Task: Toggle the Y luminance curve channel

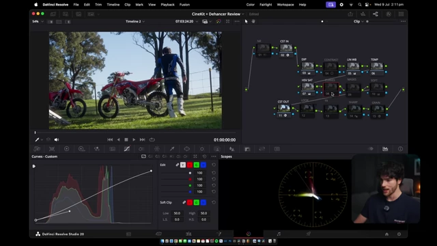Action: (183, 165)
